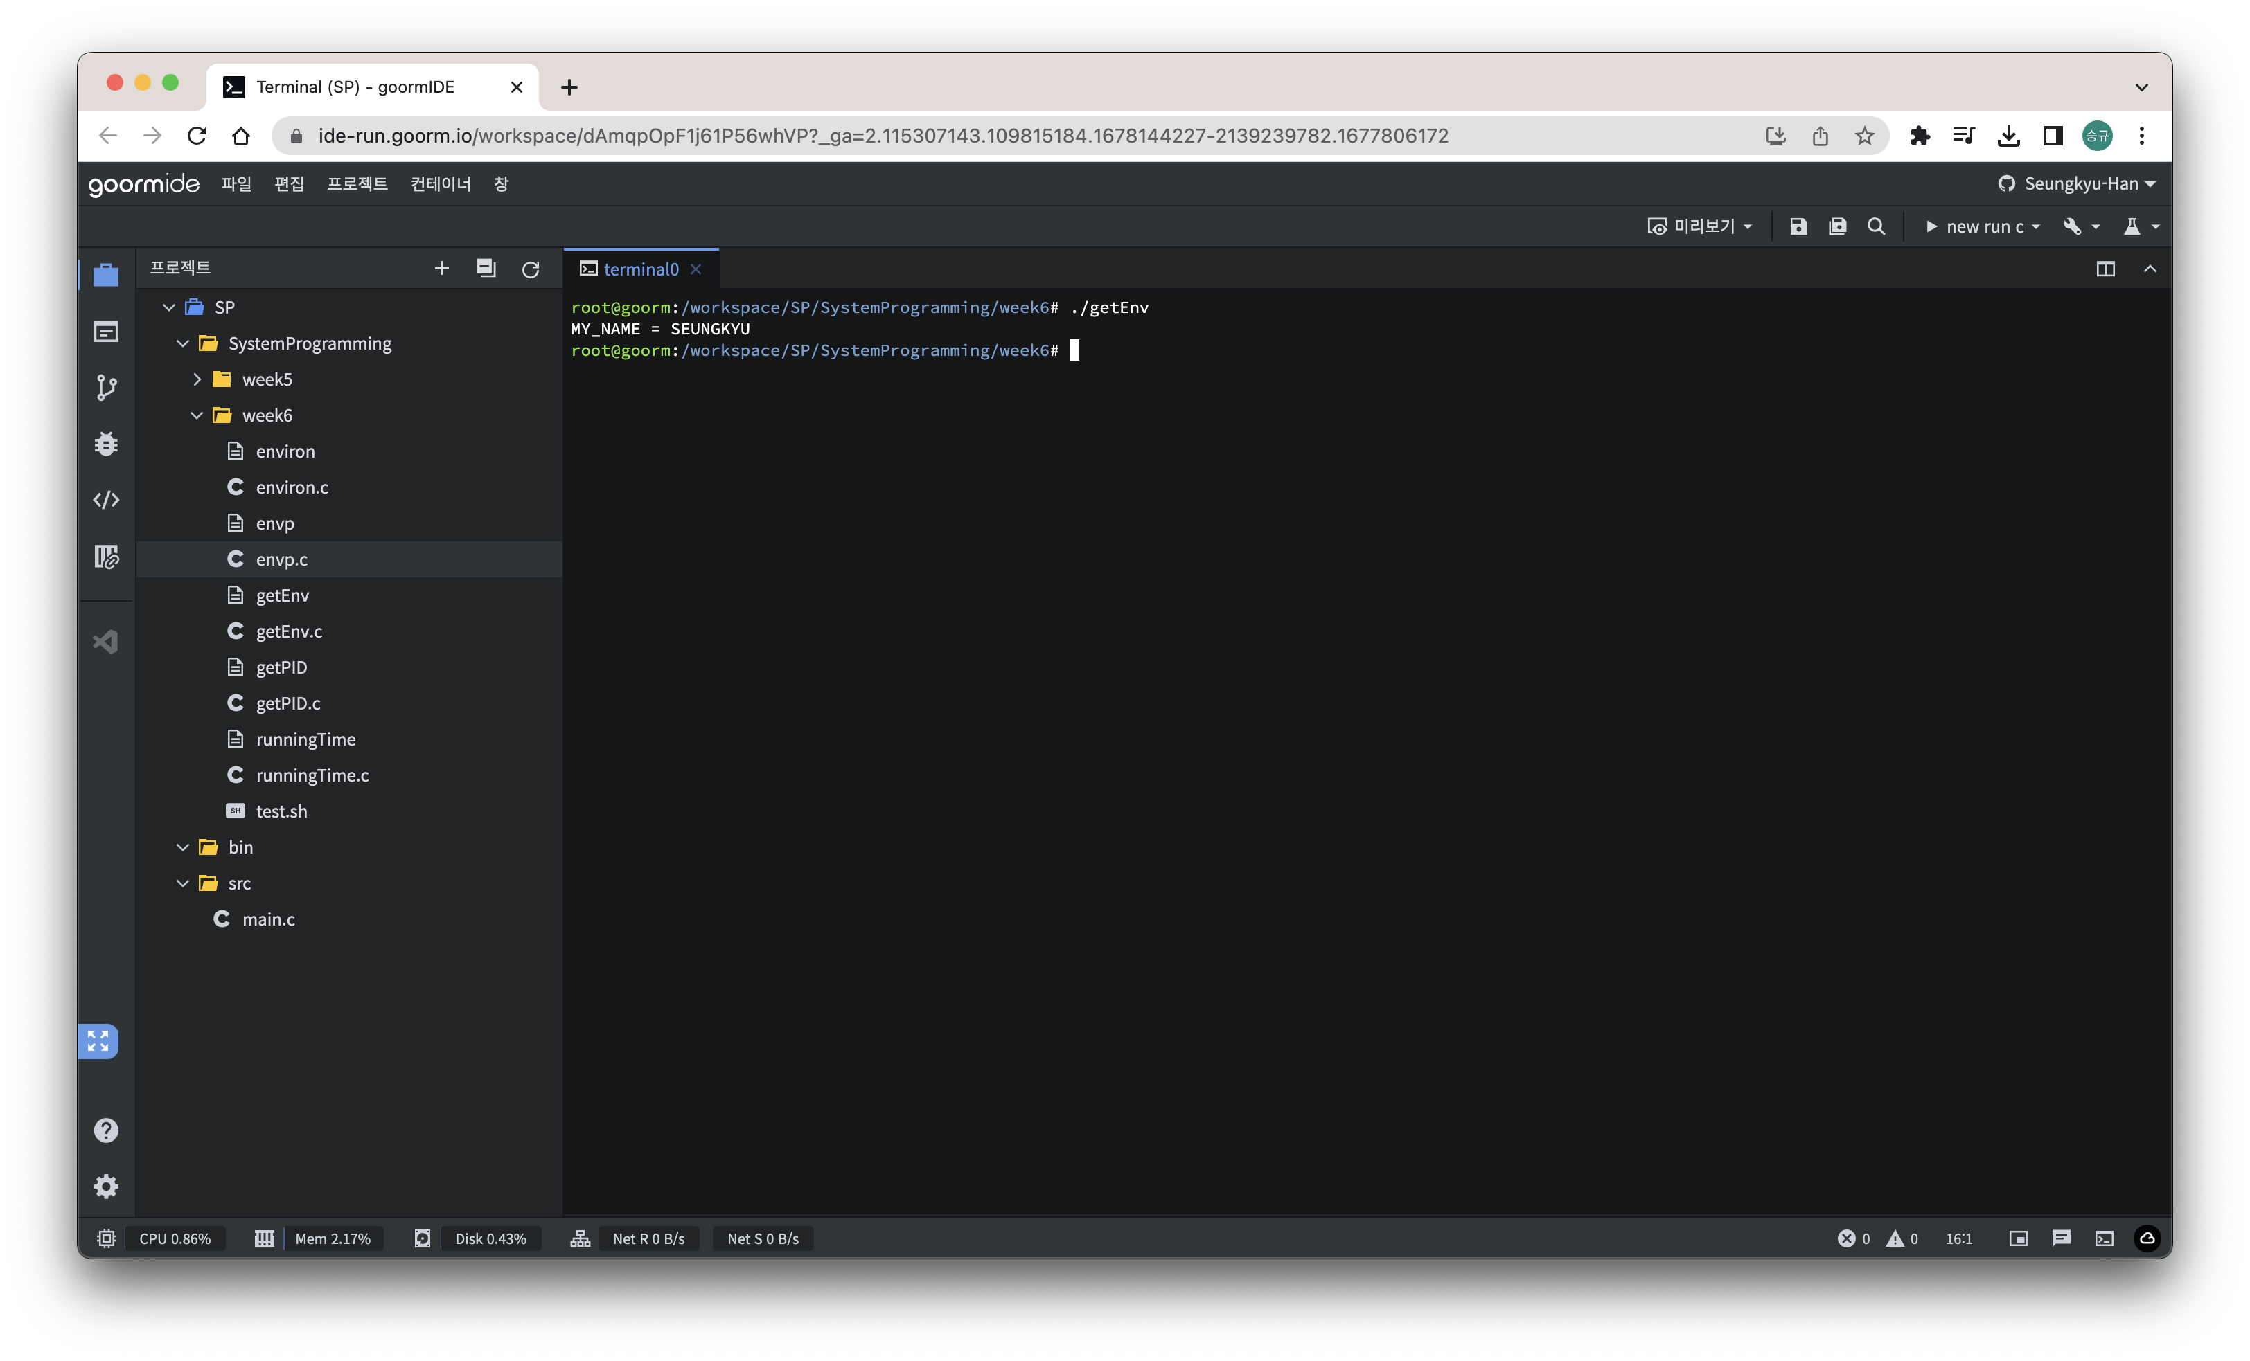This screenshot has width=2250, height=1361.
Task: Click the fullscreen expand blue button
Action: click(x=98, y=1041)
